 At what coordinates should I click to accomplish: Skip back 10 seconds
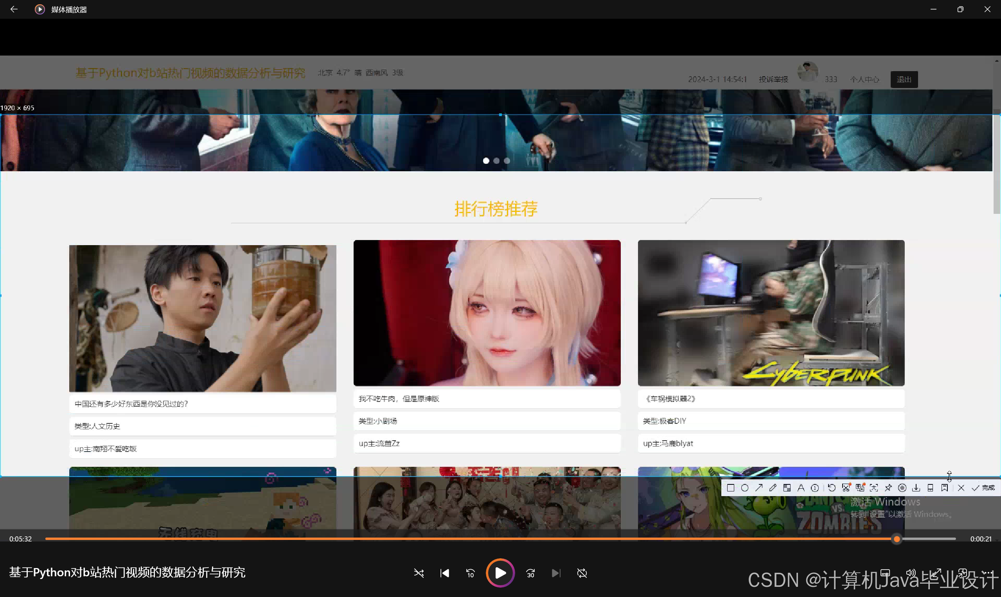[470, 573]
